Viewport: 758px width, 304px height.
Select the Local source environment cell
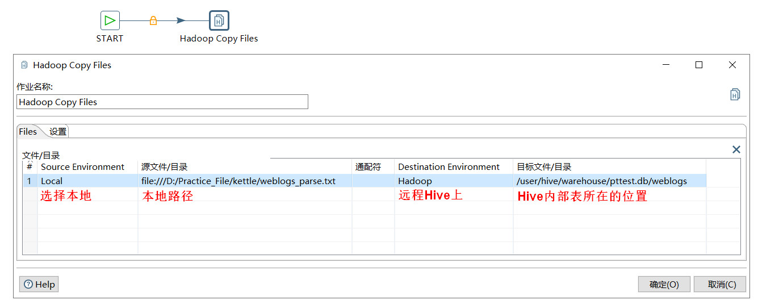pos(87,181)
